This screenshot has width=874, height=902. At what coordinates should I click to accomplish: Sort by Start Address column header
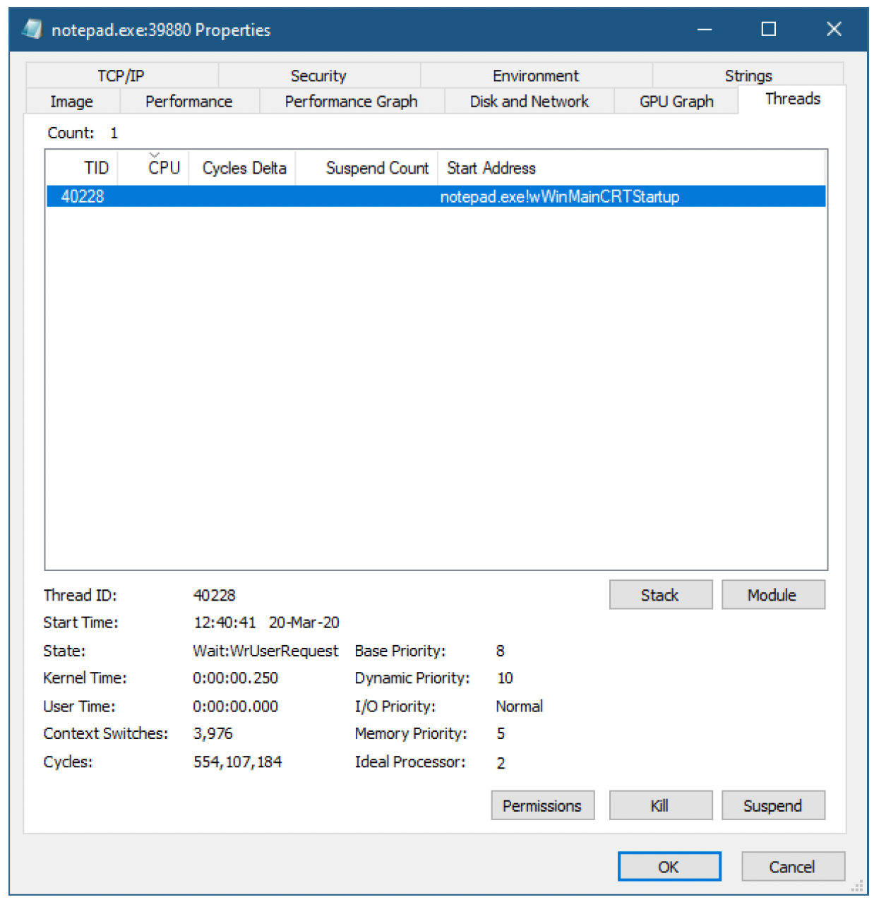click(x=632, y=168)
